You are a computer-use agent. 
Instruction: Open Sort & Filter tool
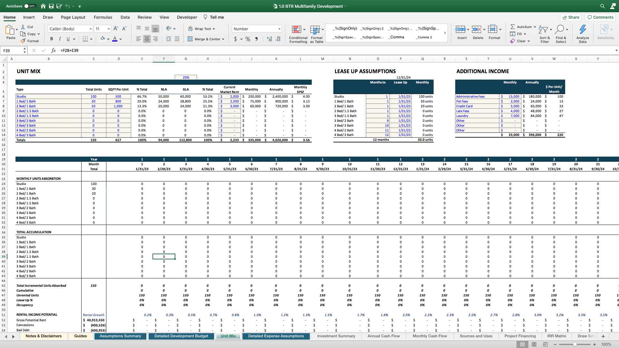click(x=545, y=34)
